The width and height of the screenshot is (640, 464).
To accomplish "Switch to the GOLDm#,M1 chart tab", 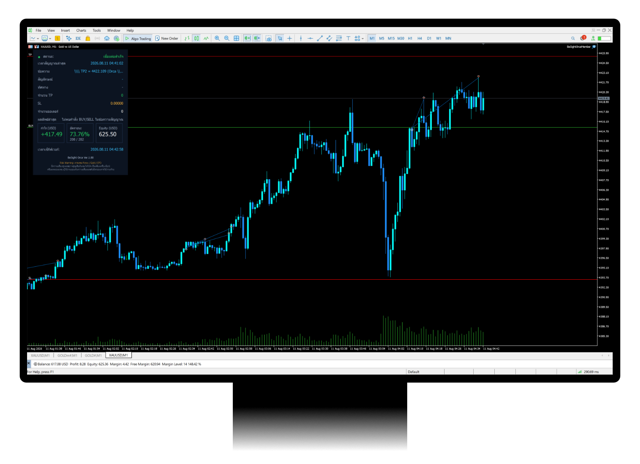I will pyautogui.click(x=67, y=355).
